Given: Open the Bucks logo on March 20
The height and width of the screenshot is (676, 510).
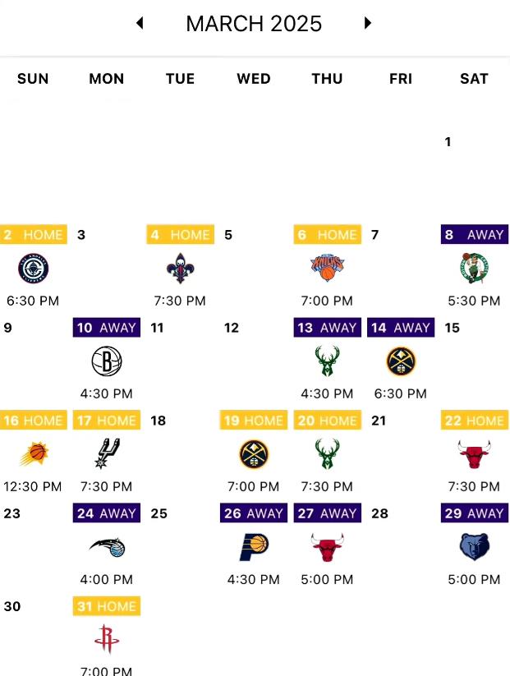Looking at the screenshot, I should (x=327, y=453).
